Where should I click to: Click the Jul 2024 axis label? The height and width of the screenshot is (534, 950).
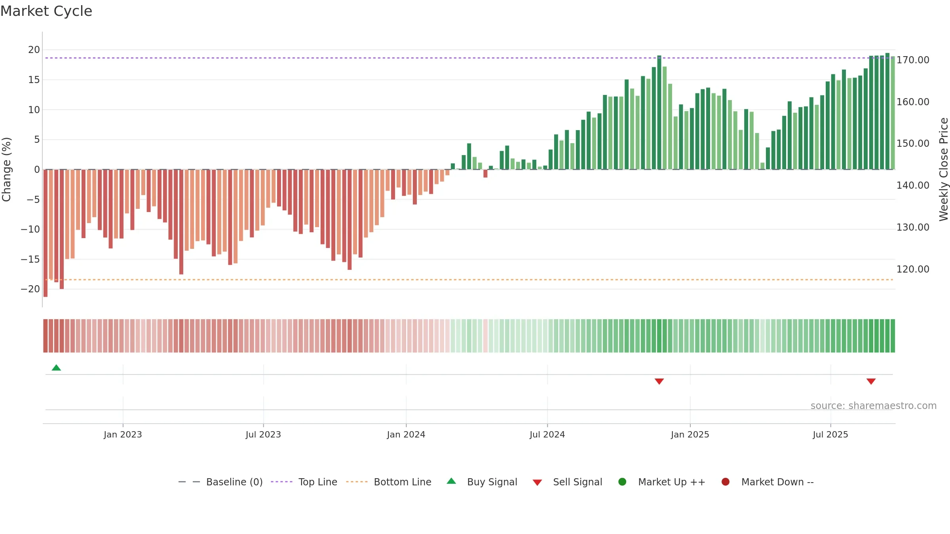point(547,435)
